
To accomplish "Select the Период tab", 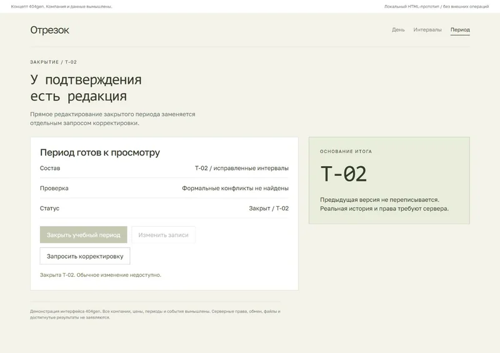I will point(460,29).
